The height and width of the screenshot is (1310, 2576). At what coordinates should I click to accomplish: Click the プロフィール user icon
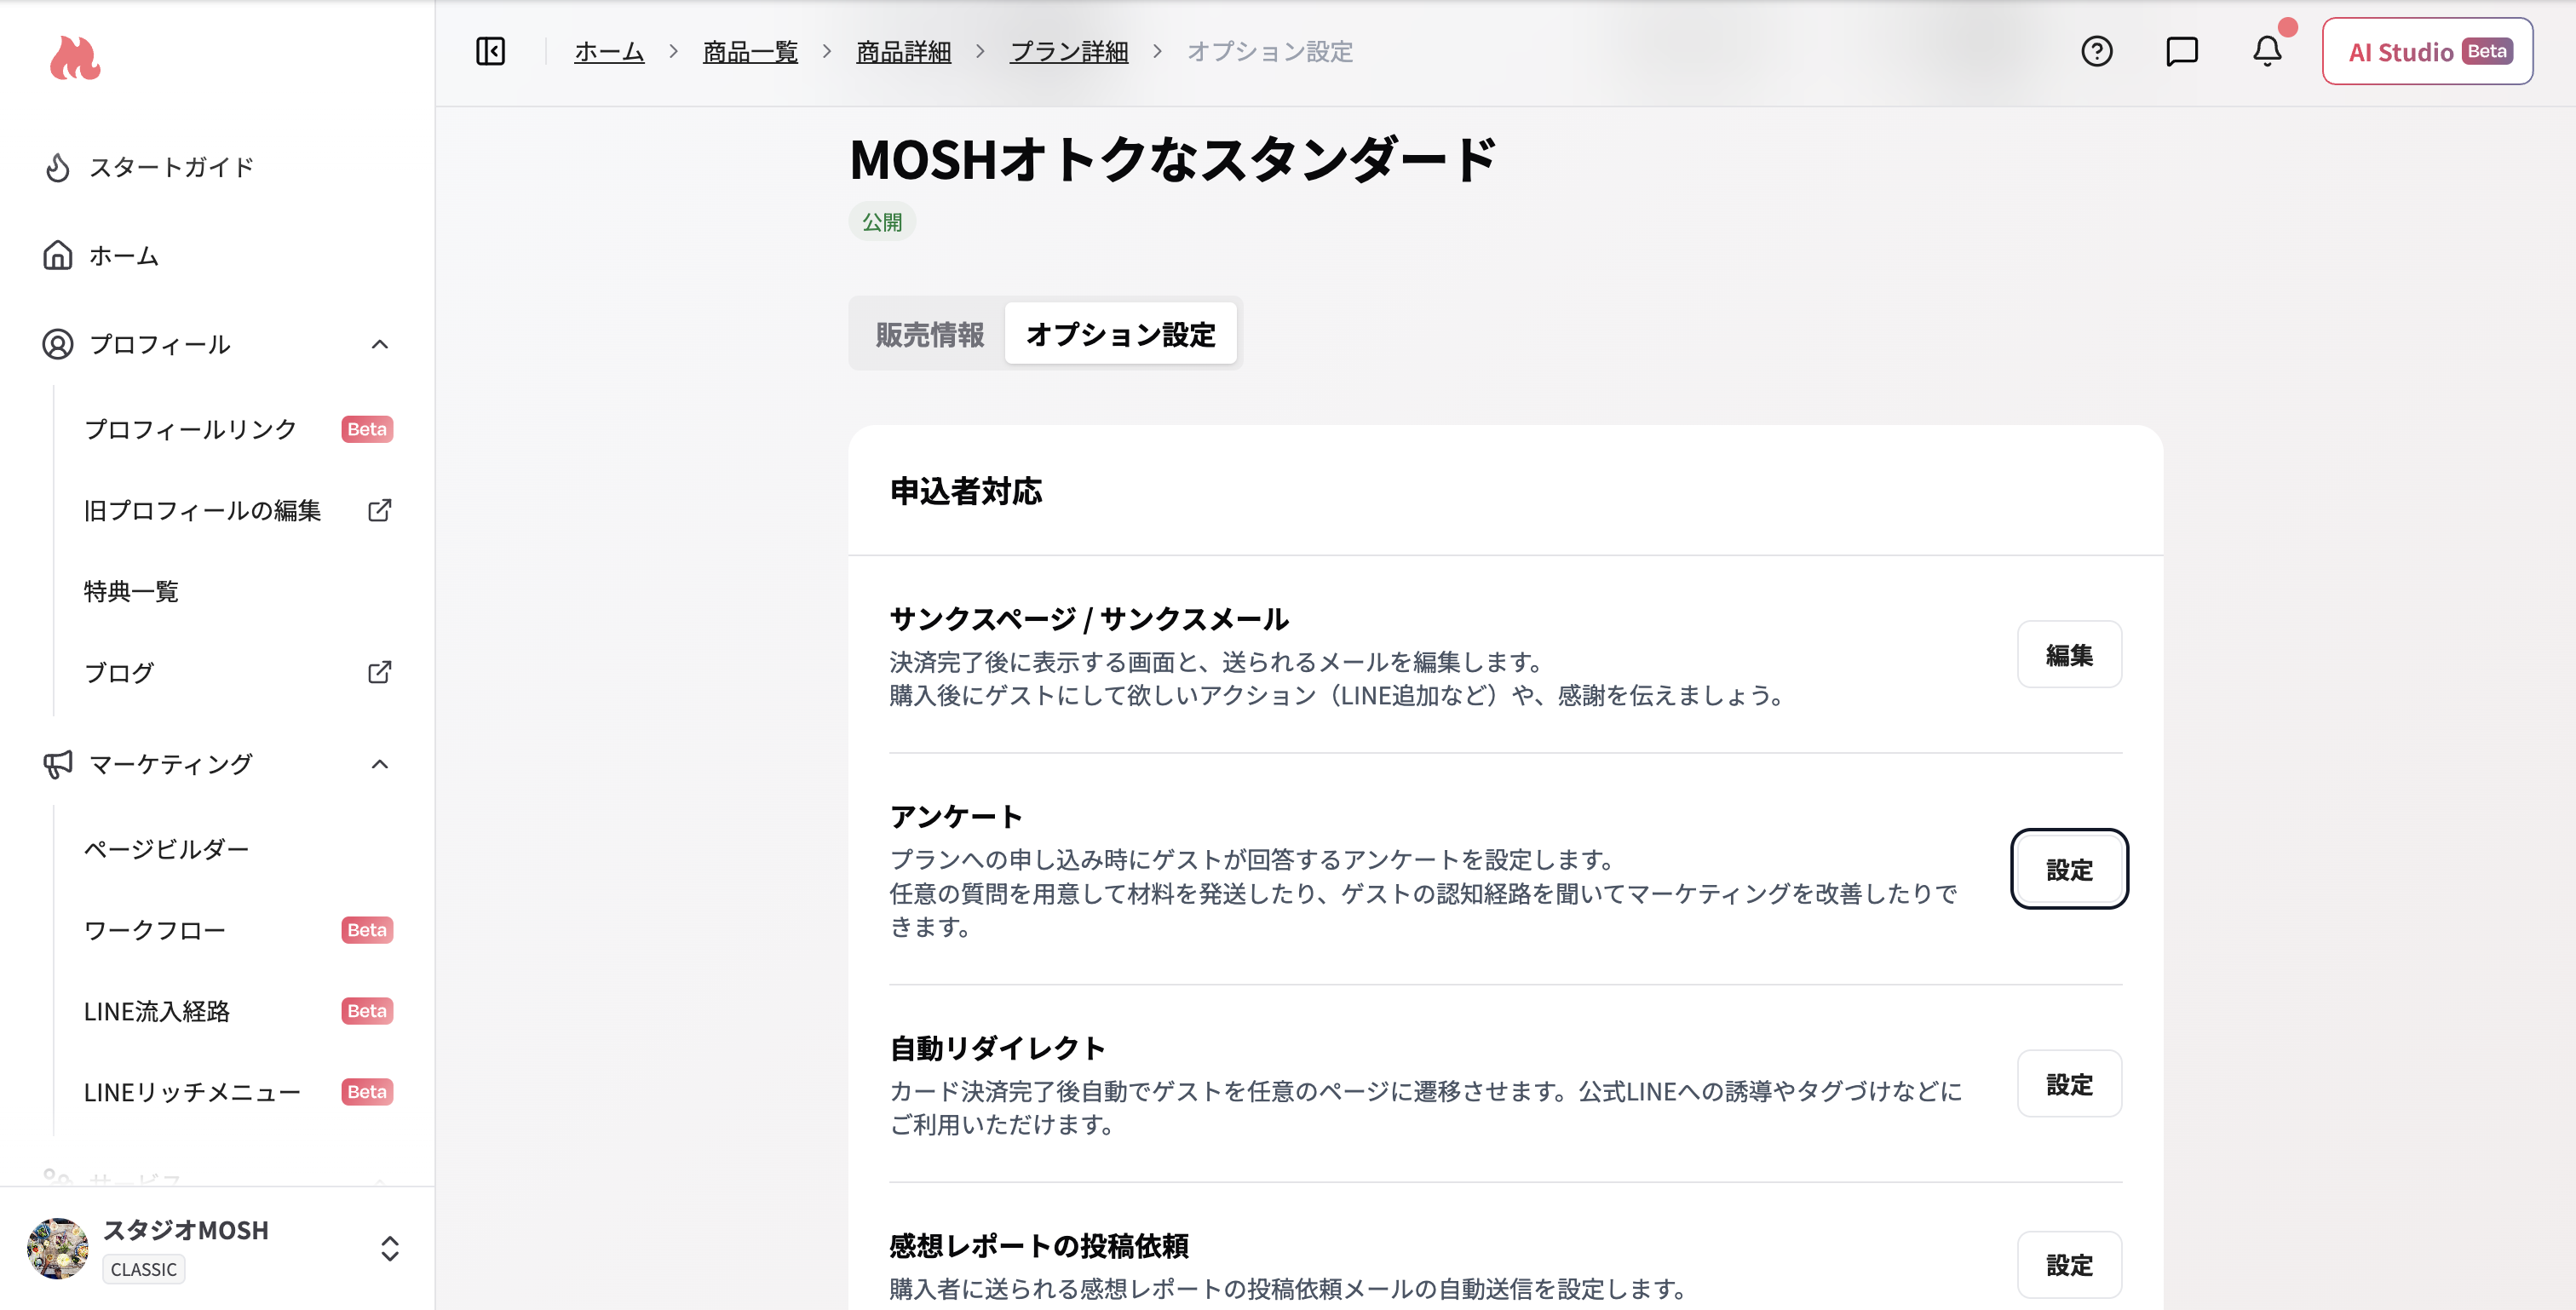click(58, 344)
